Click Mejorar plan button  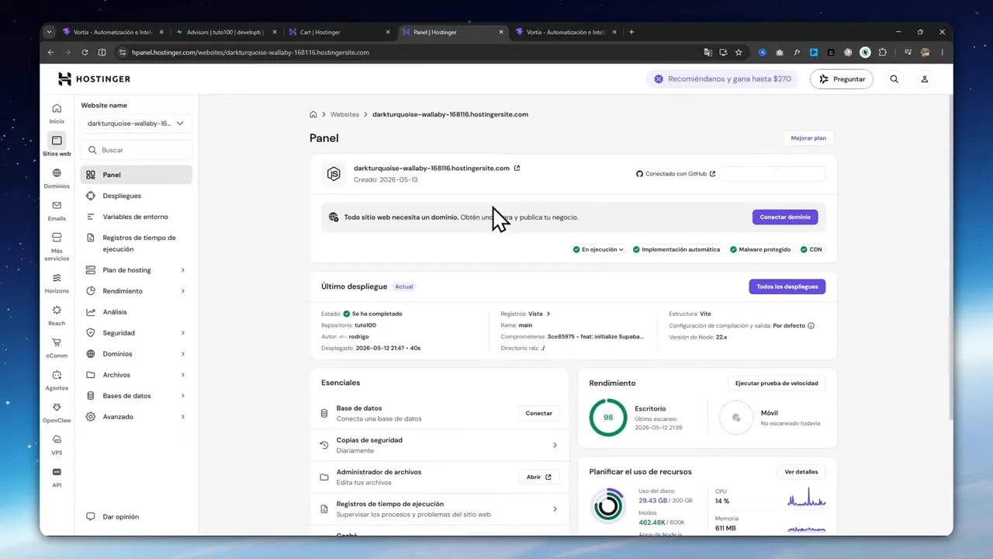[808, 138]
